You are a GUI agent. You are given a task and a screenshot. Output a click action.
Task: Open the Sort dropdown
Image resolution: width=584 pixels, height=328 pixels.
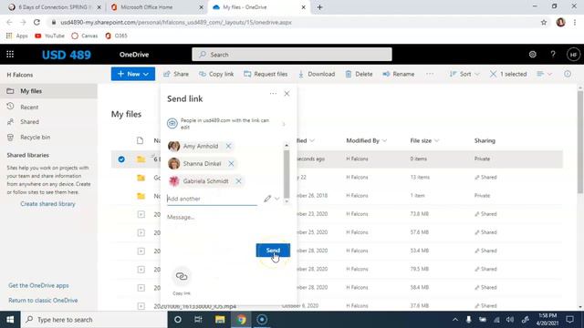[464, 74]
